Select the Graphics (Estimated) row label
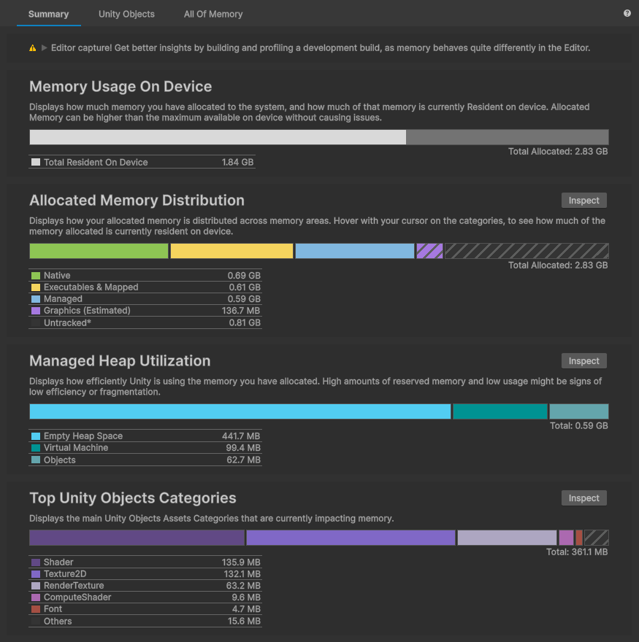This screenshot has height=642, width=639. point(87,311)
